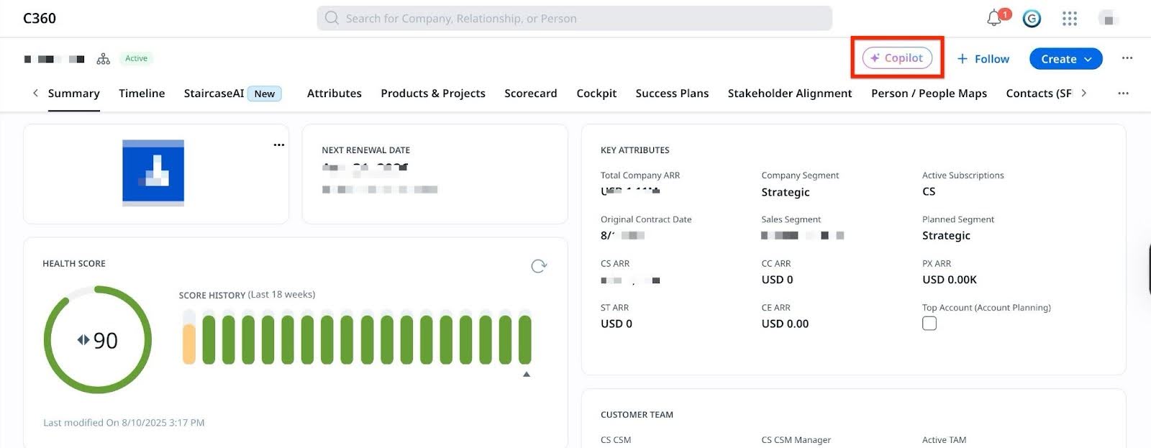Launch Copilot
Image resolution: width=1151 pixels, height=448 pixels.
(x=897, y=58)
